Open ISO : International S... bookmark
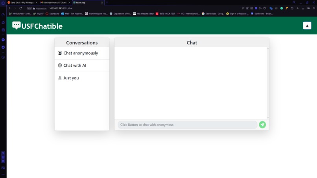The height and width of the screenshot is (178, 317). pos(188,14)
